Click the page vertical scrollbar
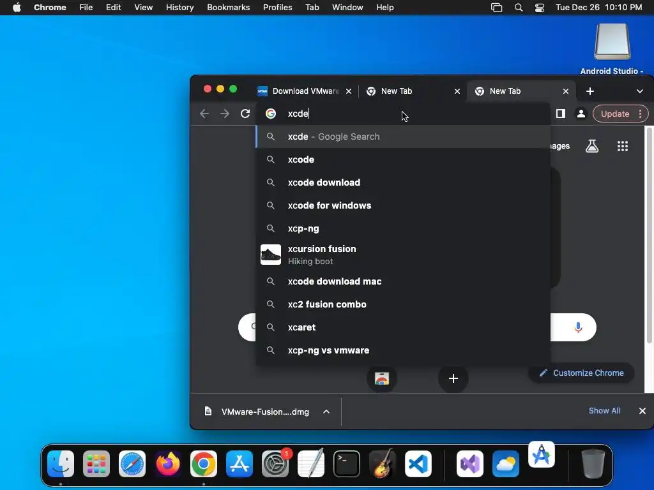Viewport: 654px width, 490px height. point(649,235)
